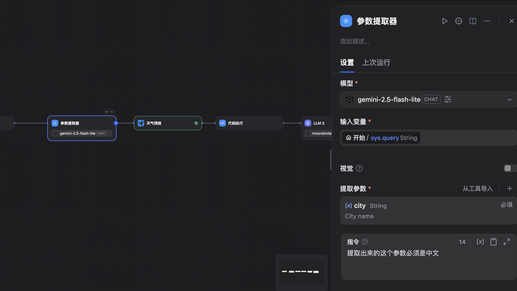Viewport: 517px width, 291px height.
Task: Click the 天气预报 tool icon
Action: [x=141, y=123]
